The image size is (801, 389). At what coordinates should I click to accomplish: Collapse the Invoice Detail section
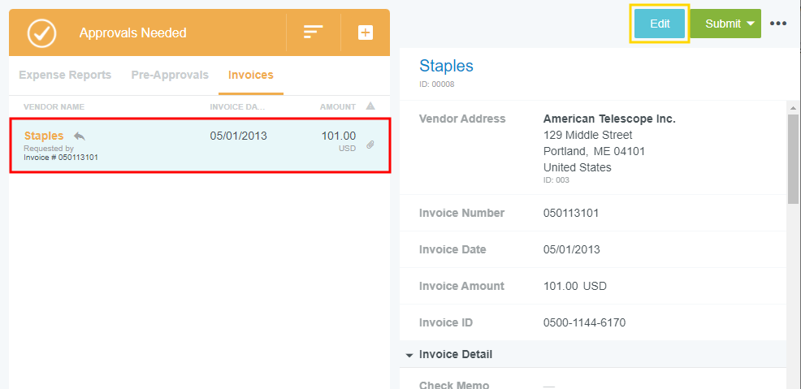click(408, 355)
